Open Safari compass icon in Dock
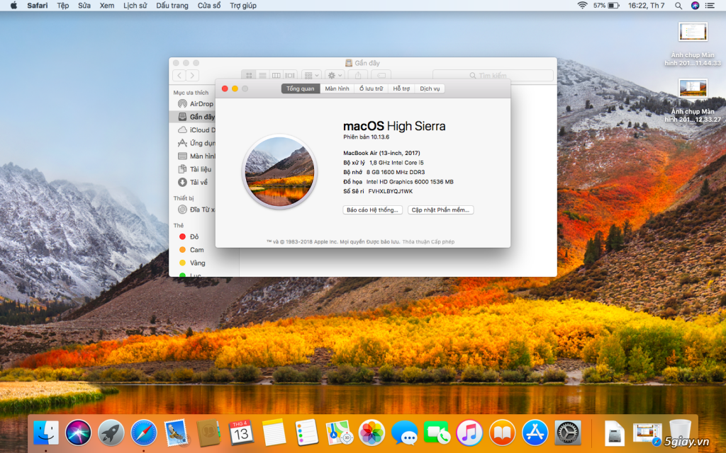The width and height of the screenshot is (726, 453). pyautogui.click(x=143, y=433)
